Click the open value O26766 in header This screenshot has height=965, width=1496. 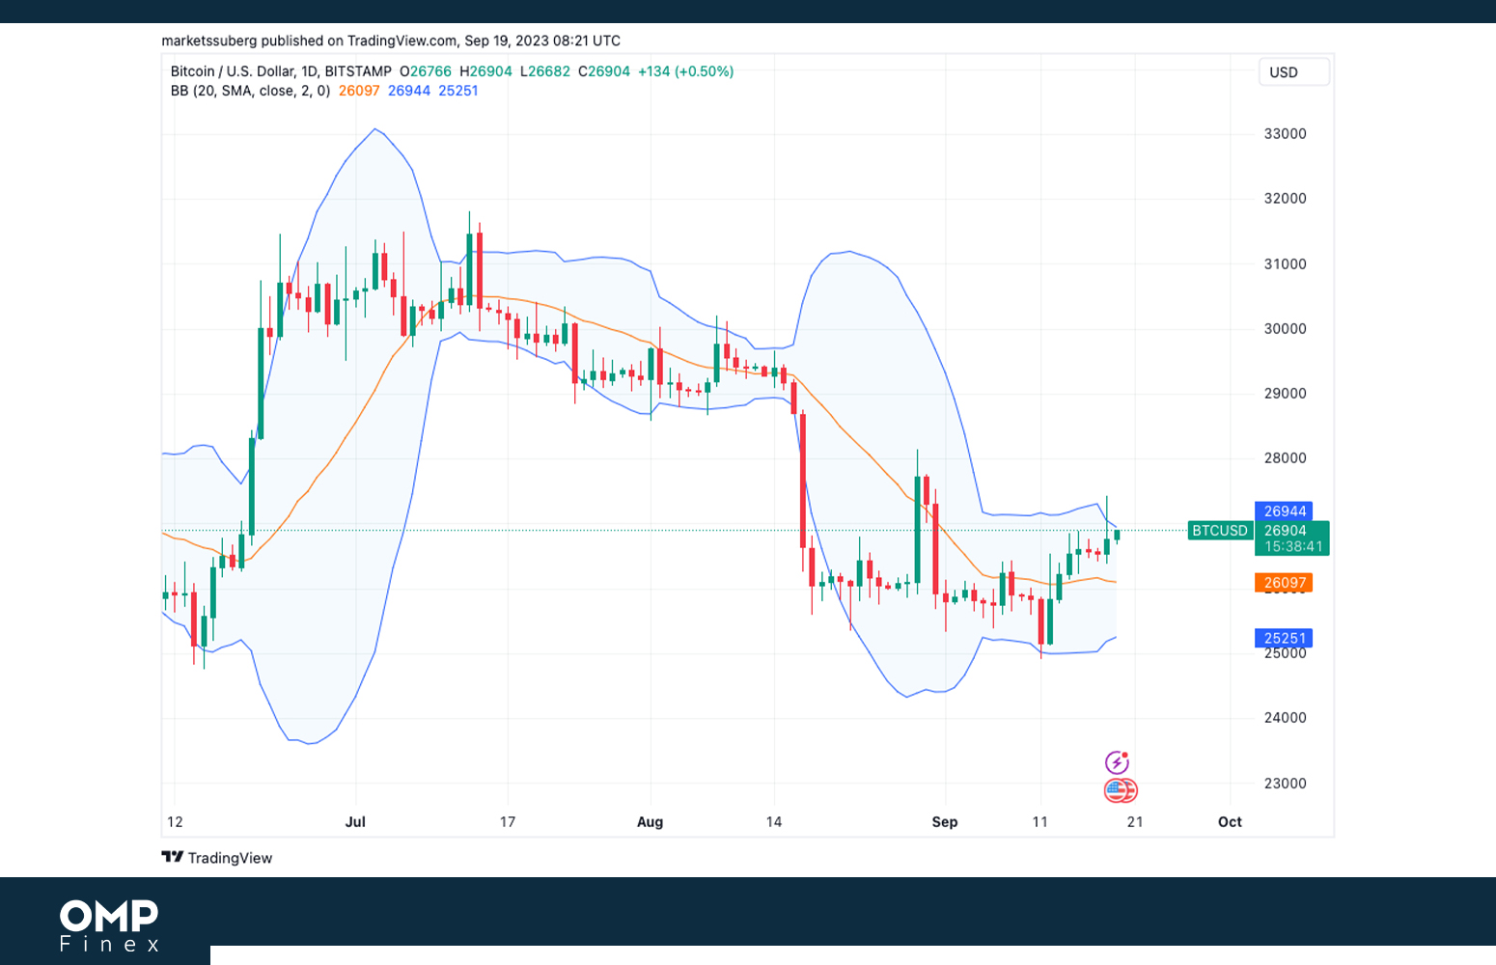pos(426,71)
